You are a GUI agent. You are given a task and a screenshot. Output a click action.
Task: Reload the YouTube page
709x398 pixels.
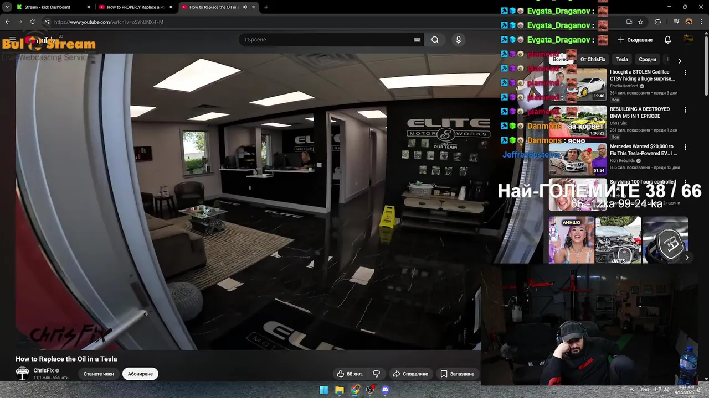tap(33, 22)
